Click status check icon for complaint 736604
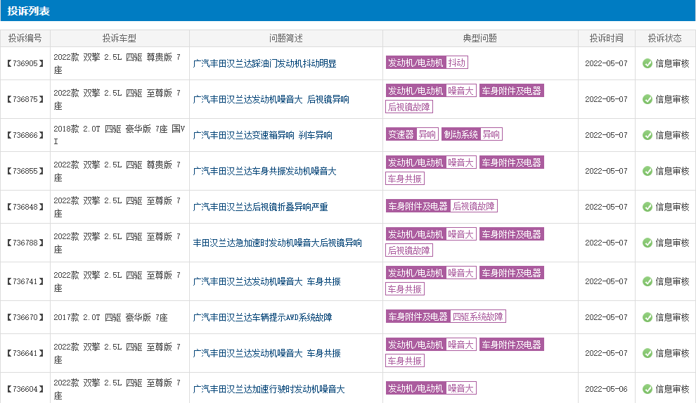 pos(647,389)
